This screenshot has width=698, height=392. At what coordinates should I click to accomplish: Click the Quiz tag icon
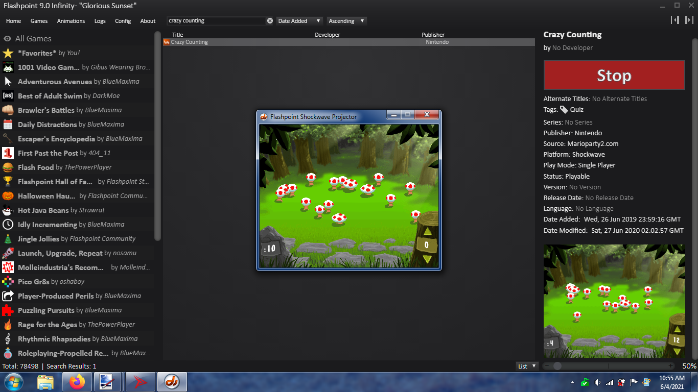click(x=564, y=110)
